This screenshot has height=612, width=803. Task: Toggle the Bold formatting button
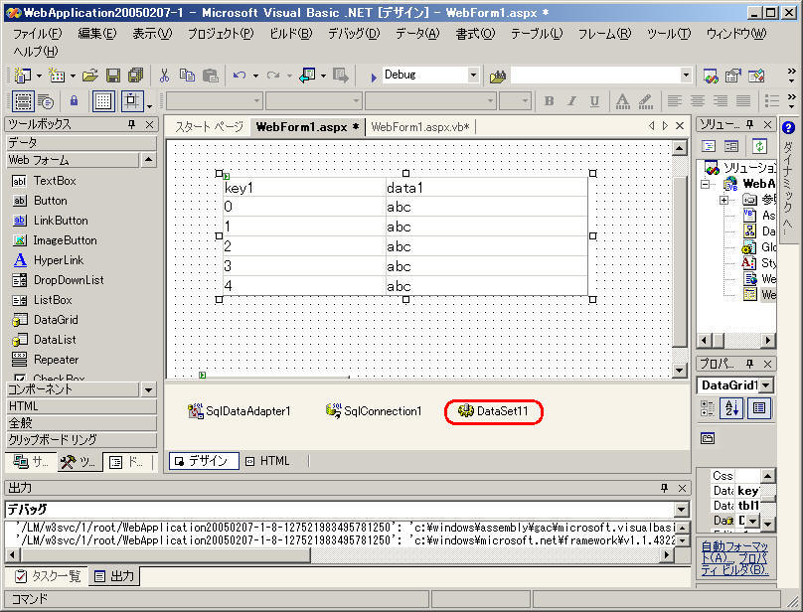(x=549, y=101)
